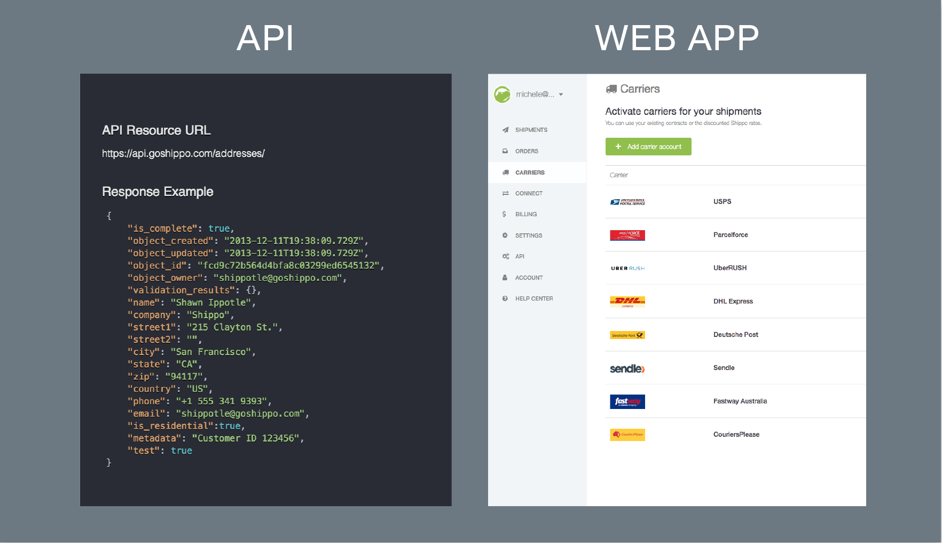The height and width of the screenshot is (543, 942).
Task: Click the "metadata": "Customer ID 123456" line
Action: coord(215,438)
